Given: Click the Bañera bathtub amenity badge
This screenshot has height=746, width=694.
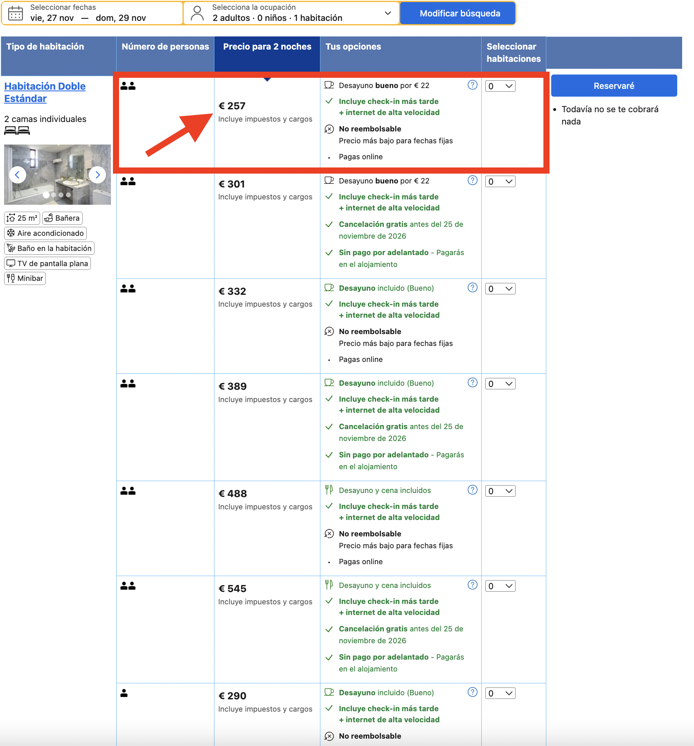Looking at the screenshot, I should (62, 218).
